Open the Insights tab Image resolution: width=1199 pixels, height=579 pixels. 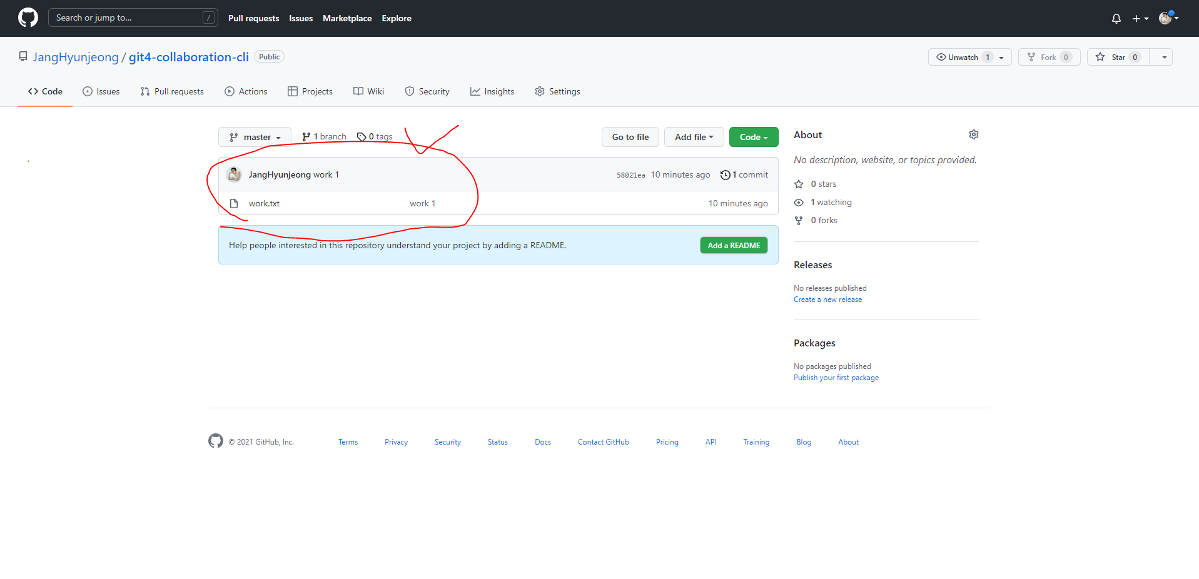pos(492,91)
